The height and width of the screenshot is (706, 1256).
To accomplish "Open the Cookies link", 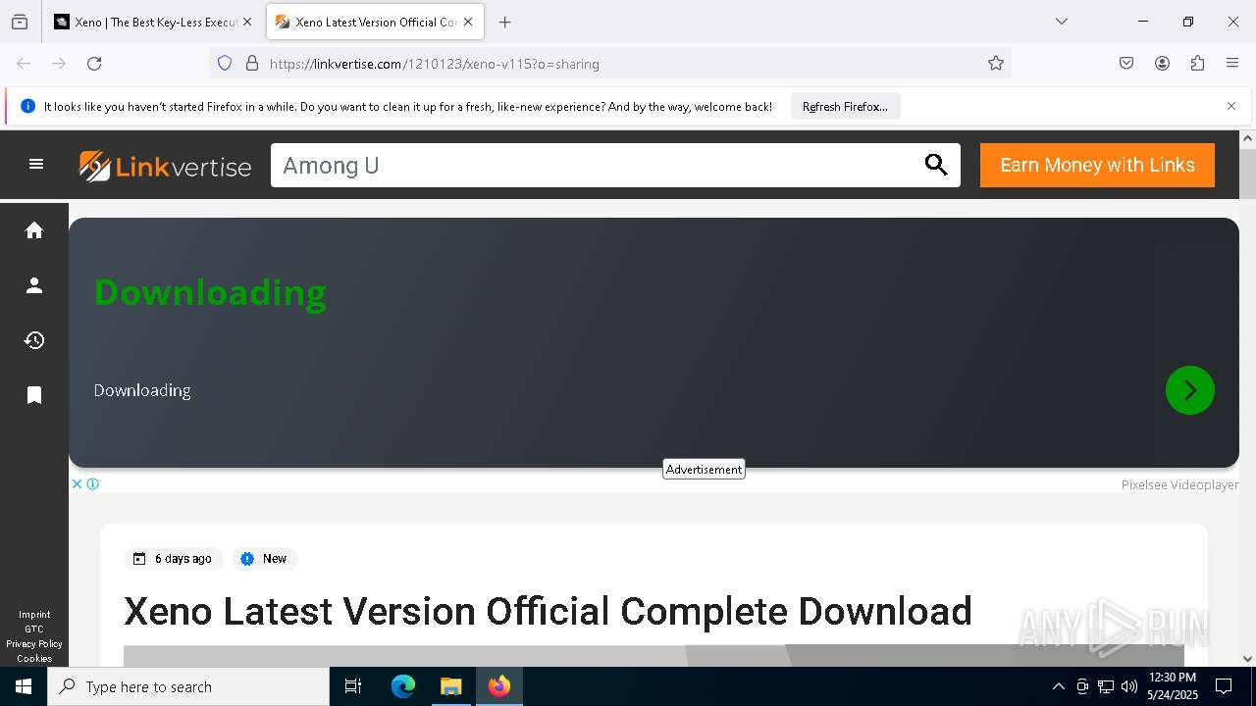I will pyautogui.click(x=34, y=659).
